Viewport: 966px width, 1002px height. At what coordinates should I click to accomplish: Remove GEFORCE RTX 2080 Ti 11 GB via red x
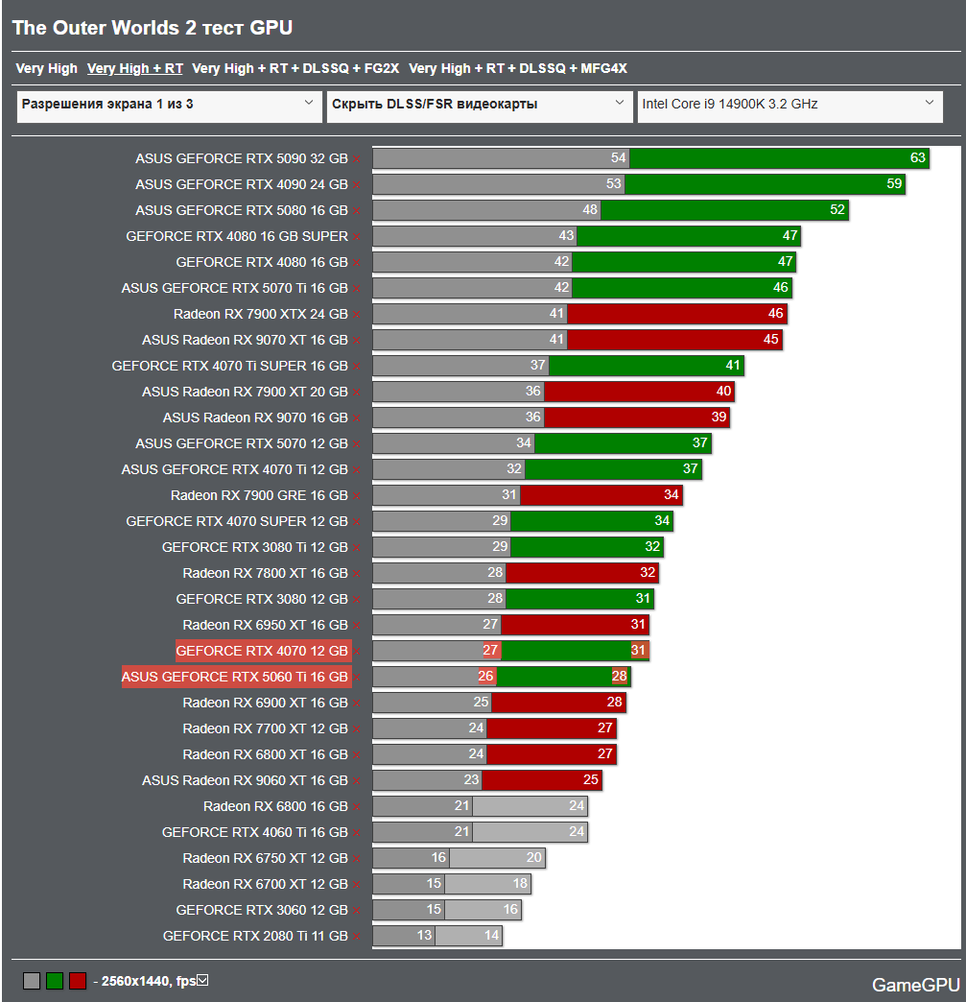pos(357,936)
